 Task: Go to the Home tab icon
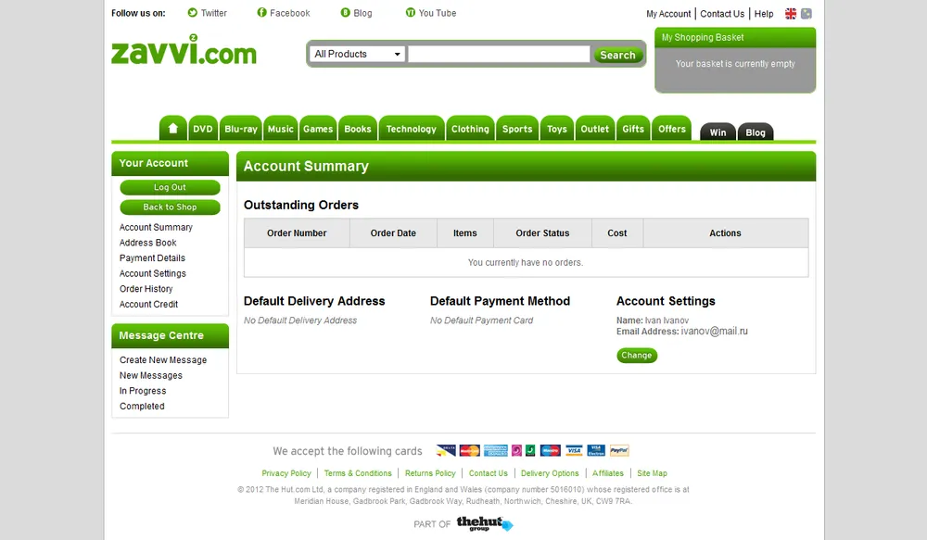[172, 128]
